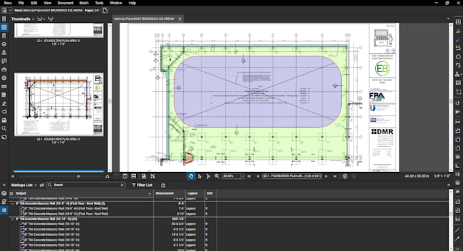Select the Markups List icon in bottom sidebar
463x251 pixels.
coord(4,210)
